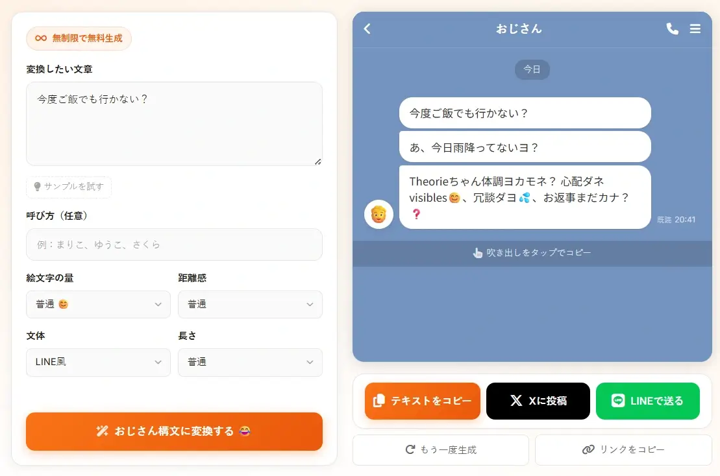720x476 pixels.
Task: Click the サンプルを試す button
Action: [69, 187]
